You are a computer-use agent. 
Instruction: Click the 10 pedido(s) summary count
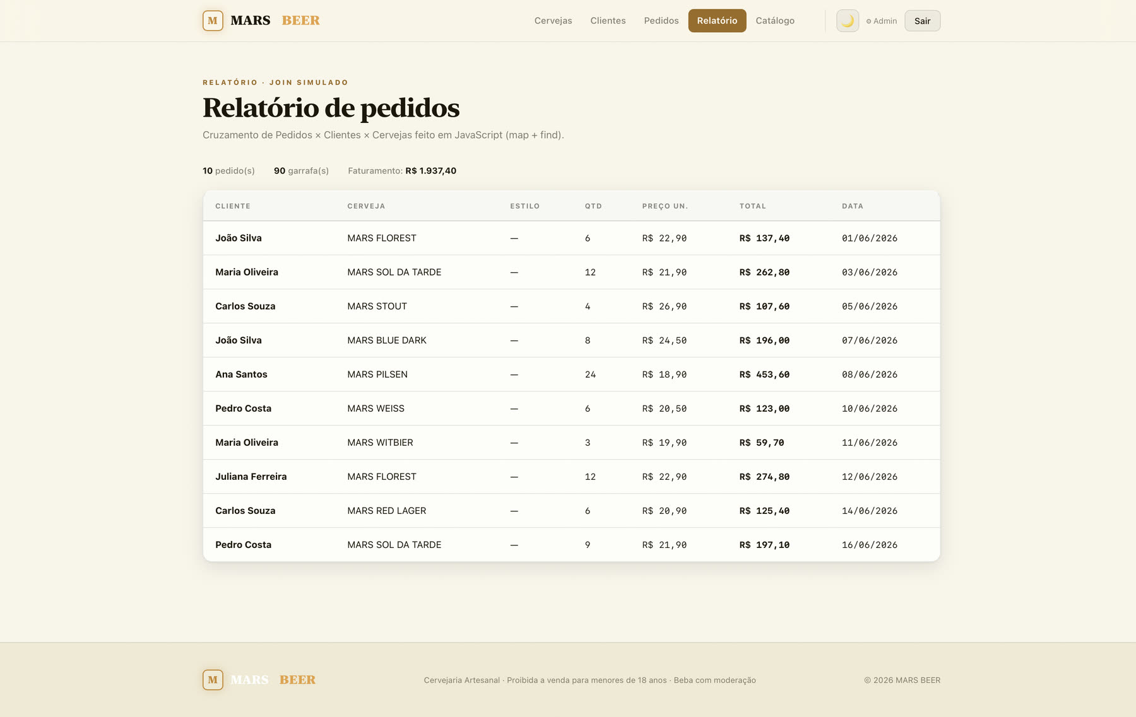[228, 171]
